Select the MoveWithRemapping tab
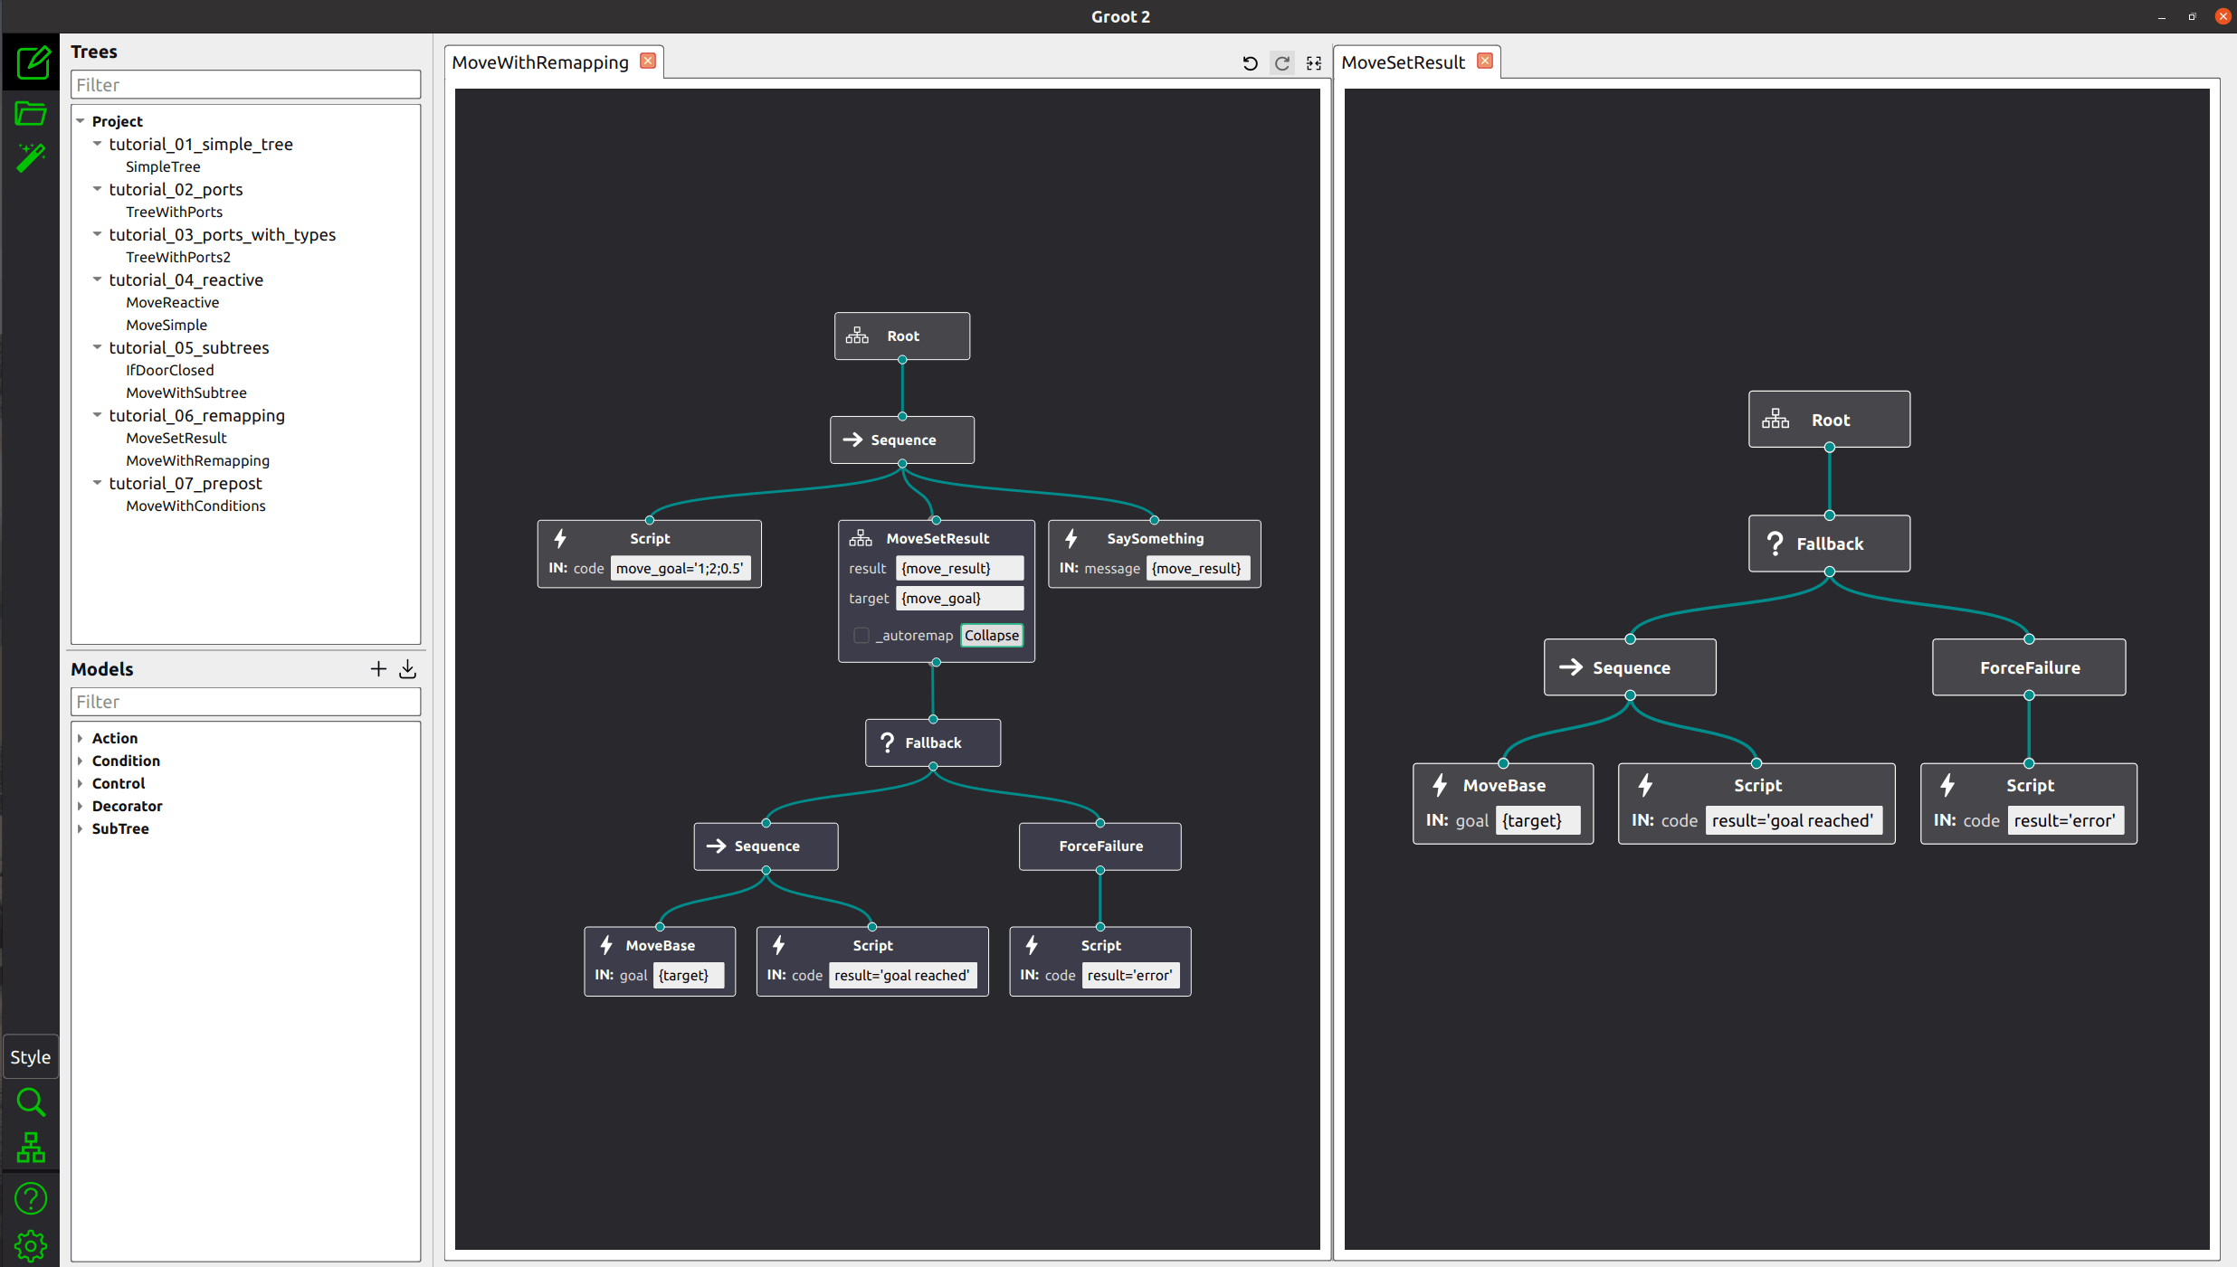 (x=540, y=62)
